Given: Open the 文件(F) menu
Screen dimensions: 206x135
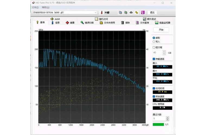Looking at the screenshot, I should (x=35, y=7).
